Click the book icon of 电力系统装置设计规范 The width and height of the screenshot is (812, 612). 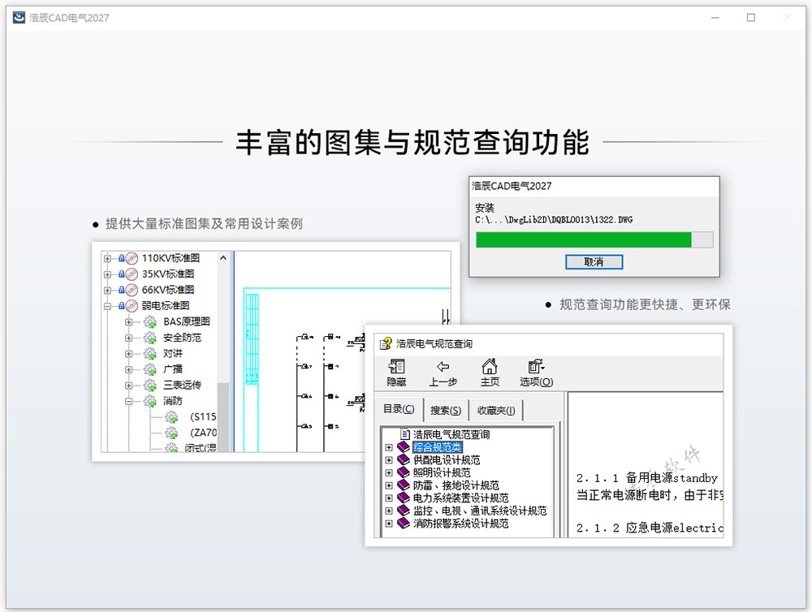click(404, 498)
